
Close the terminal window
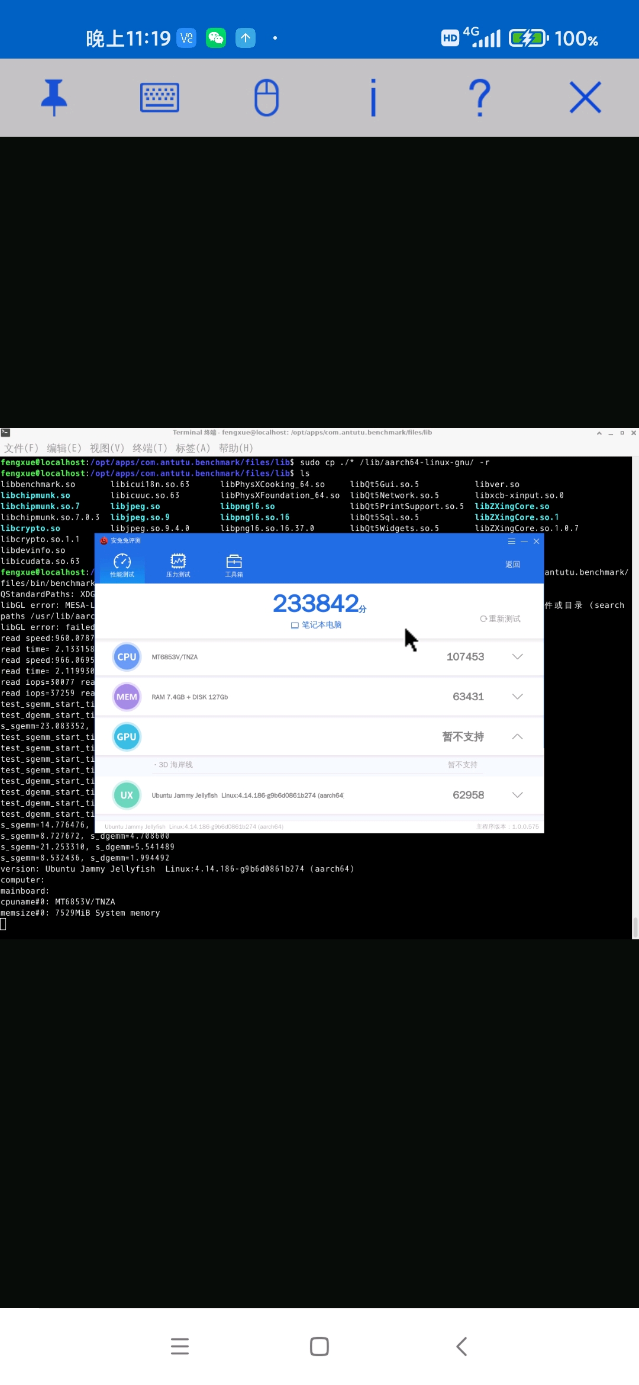[x=633, y=433]
